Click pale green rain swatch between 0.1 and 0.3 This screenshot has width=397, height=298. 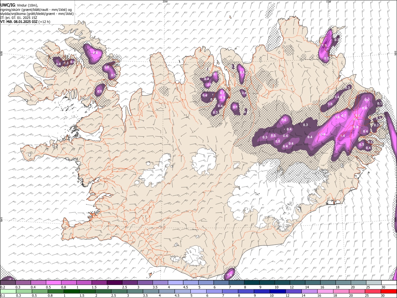[x=8, y=291]
